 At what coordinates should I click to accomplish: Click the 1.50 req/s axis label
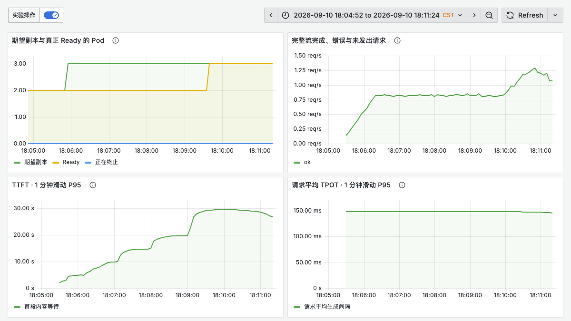click(x=308, y=56)
